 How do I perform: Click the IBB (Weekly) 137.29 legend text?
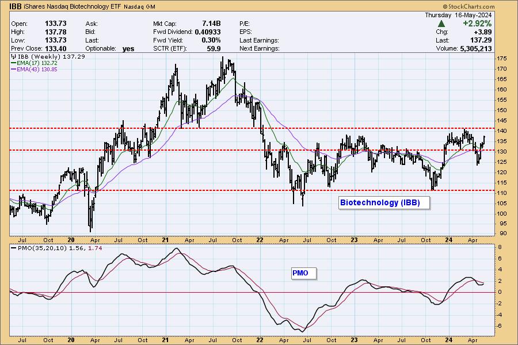pyautogui.click(x=51, y=56)
